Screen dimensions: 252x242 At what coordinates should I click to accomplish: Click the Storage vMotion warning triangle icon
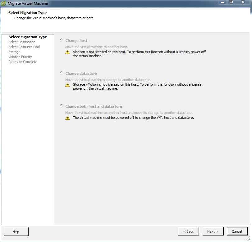tap(67, 85)
